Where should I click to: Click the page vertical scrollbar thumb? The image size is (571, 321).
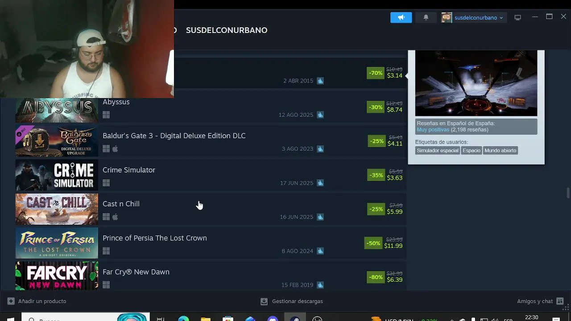568,193
